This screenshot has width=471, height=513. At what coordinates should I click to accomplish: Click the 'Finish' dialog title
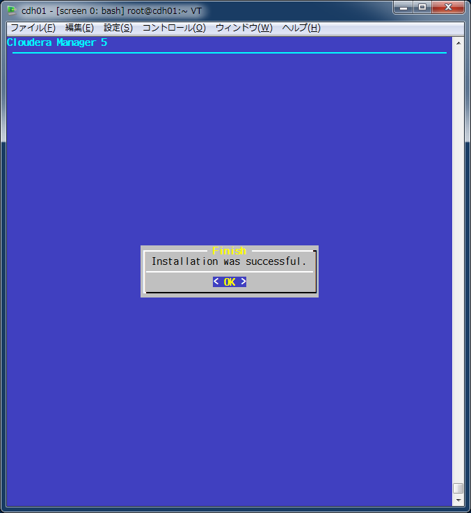point(230,251)
